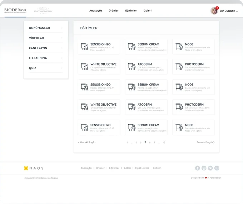Expand the DOKÜMANLAR chevron in sidebar
This screenshot has width=243, height=204.
coord(62,28)
